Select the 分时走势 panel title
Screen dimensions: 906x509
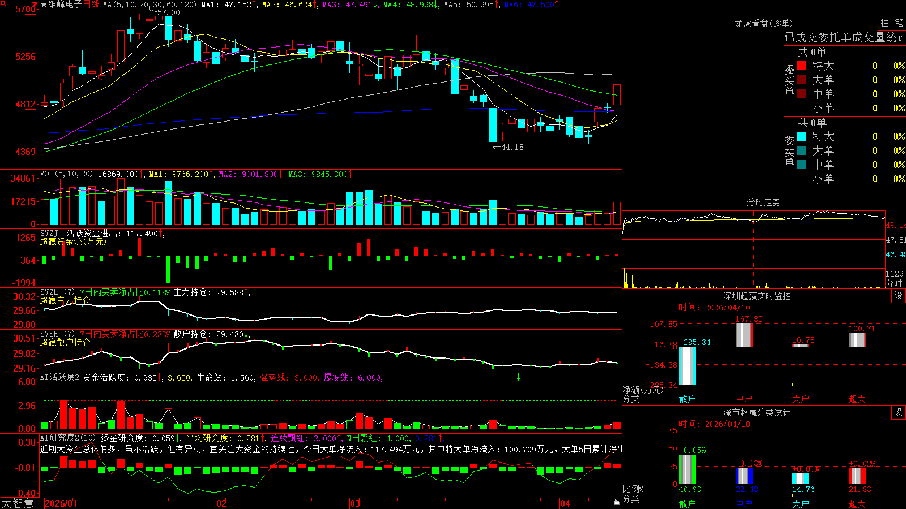[763, 202]
